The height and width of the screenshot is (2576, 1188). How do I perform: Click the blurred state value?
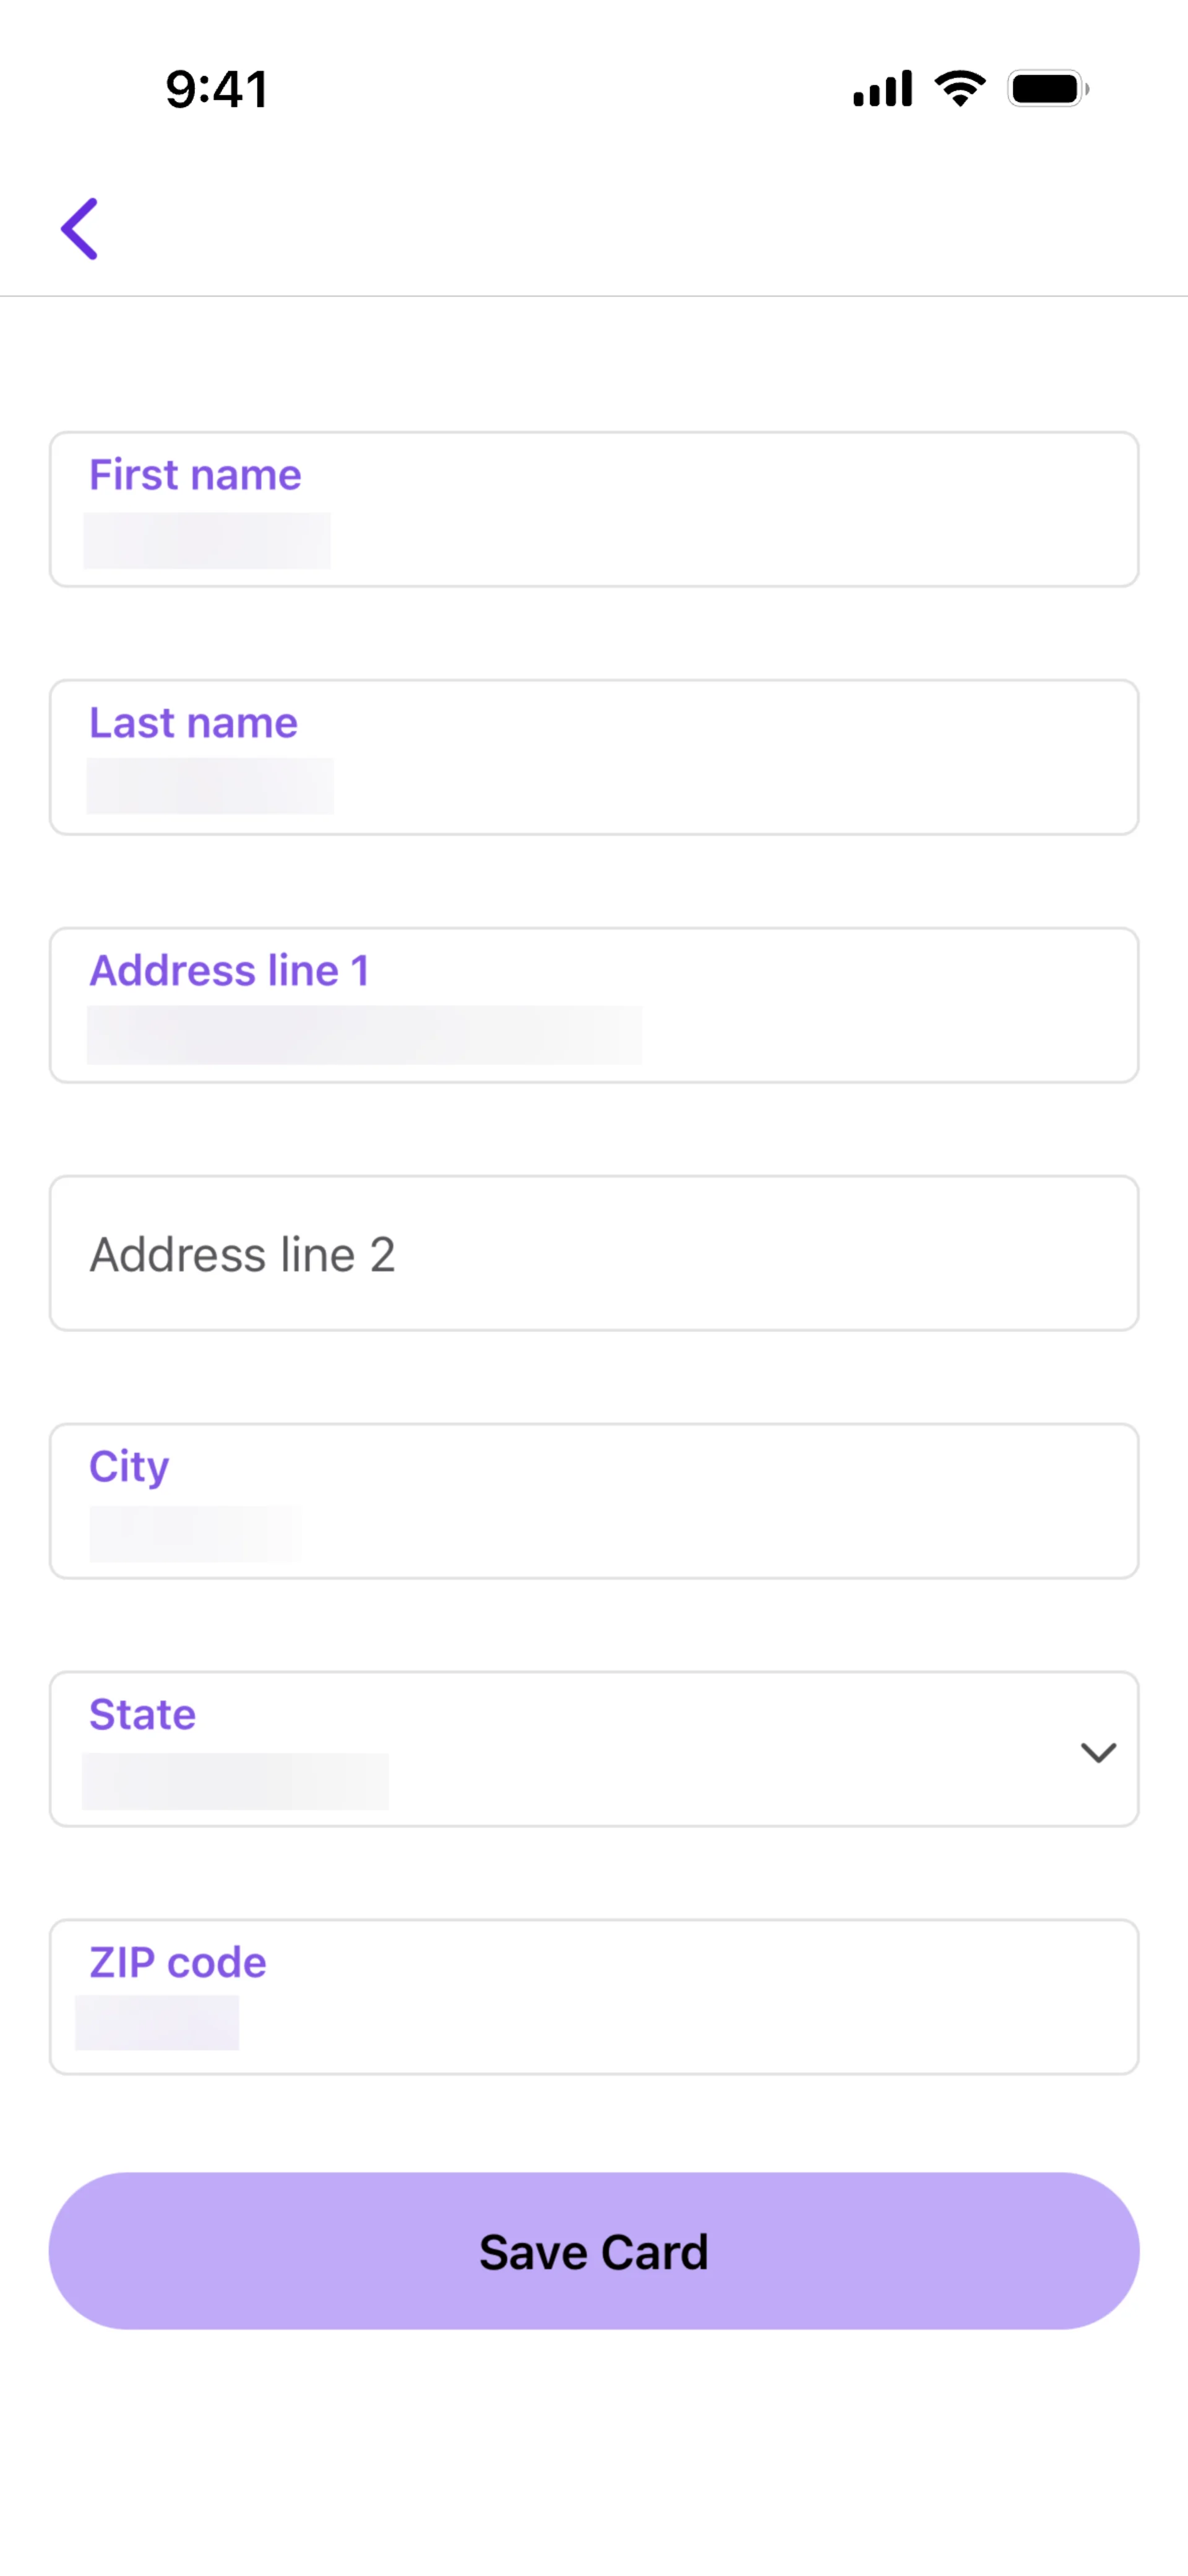(235, 1781)
